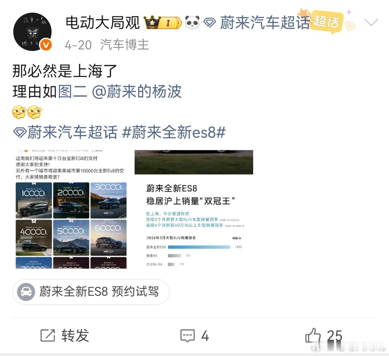Open the 蔚来汽车超话 link in header
This screenshot has width=389, height=356.
tap(265, 23)
